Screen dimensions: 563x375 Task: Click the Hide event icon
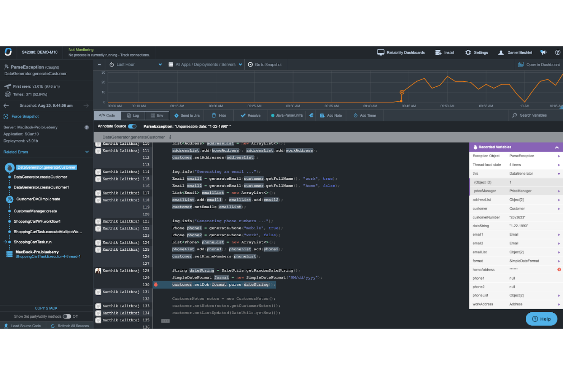(x=214, y=115)
